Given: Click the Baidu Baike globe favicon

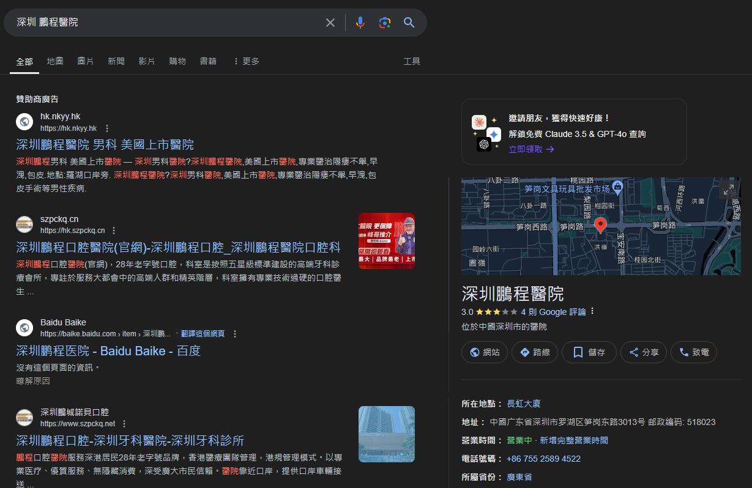Looking at the screenshot, I should click(x=24, y=328).
